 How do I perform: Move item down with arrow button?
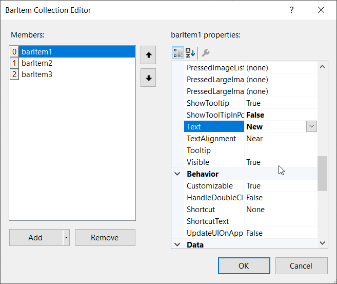(148, 78)
